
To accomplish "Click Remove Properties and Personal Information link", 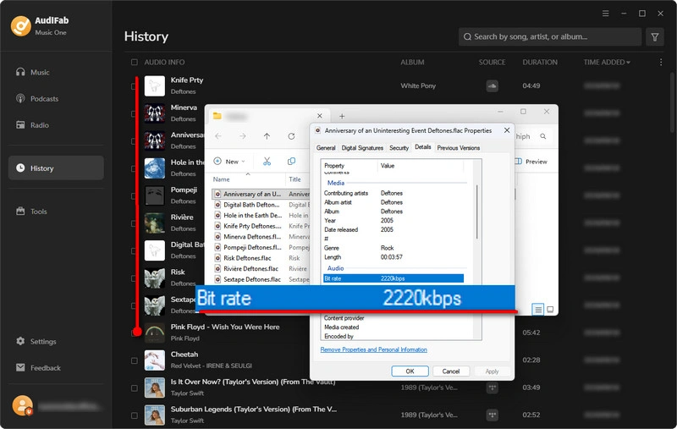I will pyautogui.click(x=373, y=349).
